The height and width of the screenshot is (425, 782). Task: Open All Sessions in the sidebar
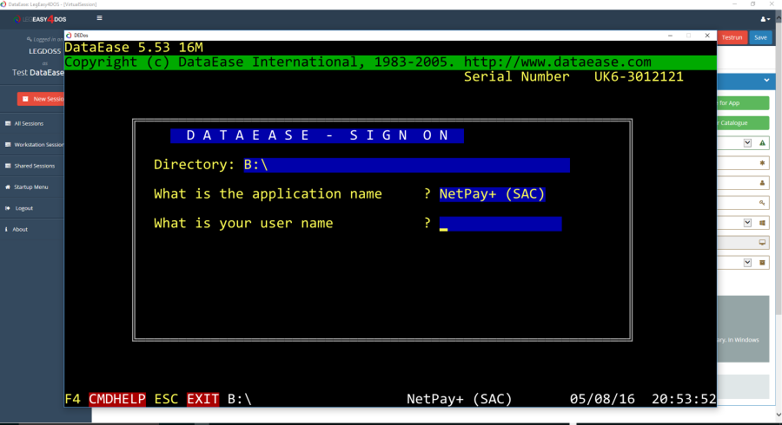pos(29,123)
